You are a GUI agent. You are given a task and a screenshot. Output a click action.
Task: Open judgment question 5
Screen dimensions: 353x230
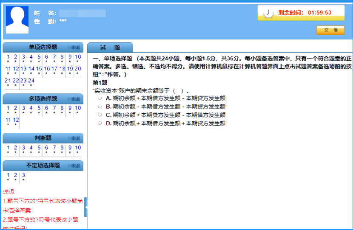pyautogui.click(x=39, y=148)
